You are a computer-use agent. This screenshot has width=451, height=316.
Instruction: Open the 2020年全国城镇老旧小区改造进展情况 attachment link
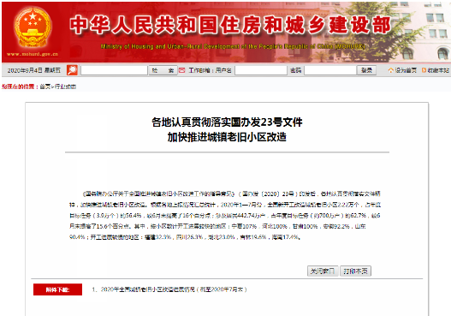[174, 289]
